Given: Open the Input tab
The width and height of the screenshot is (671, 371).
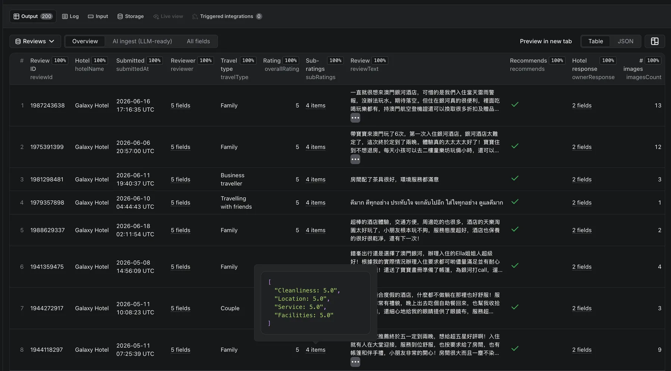Looking at the screenshot, I should point(98,16).
